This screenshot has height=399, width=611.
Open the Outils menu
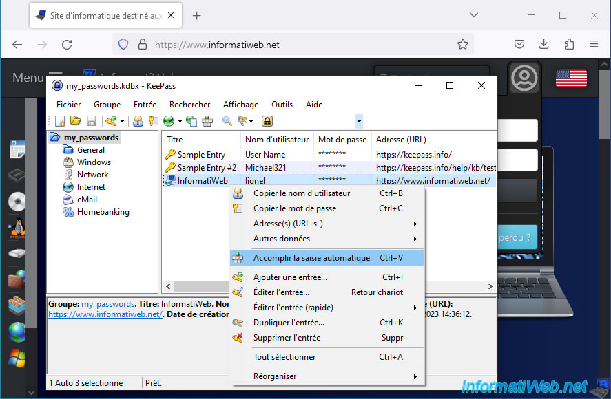[282, 105]
